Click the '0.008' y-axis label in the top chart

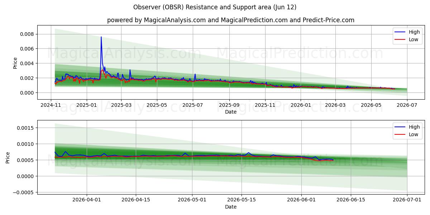tap(27, 34)
